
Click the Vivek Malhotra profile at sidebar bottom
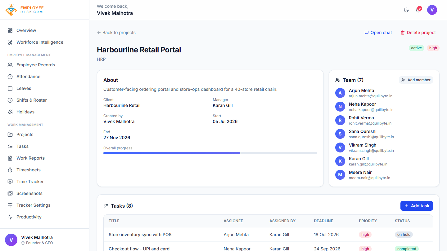pos(44,240)
